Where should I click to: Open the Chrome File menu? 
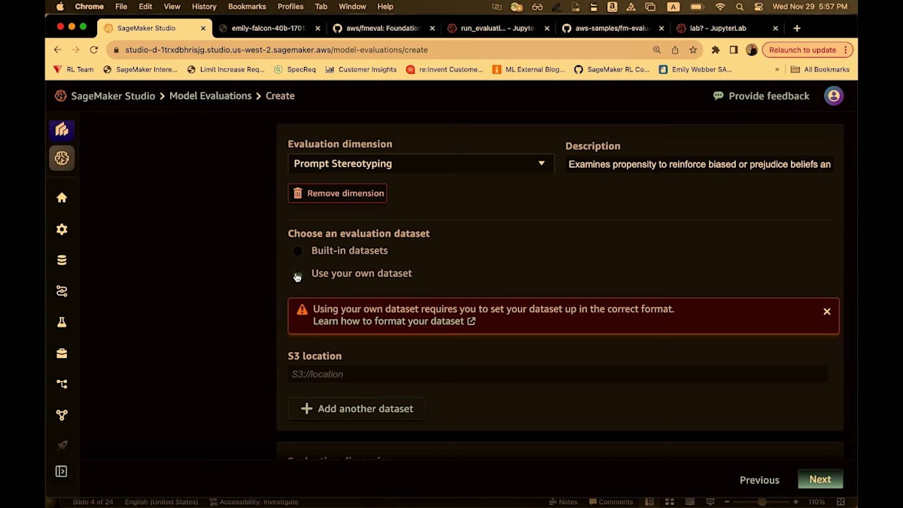121,7
